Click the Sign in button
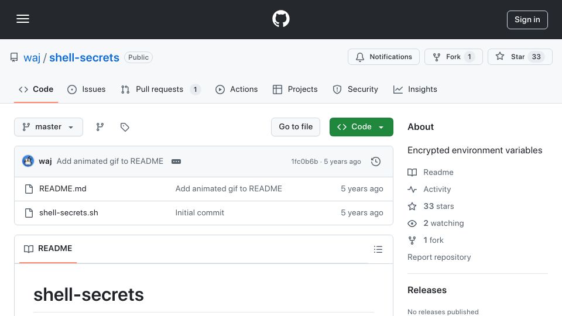562x316 pixels. 527,20
